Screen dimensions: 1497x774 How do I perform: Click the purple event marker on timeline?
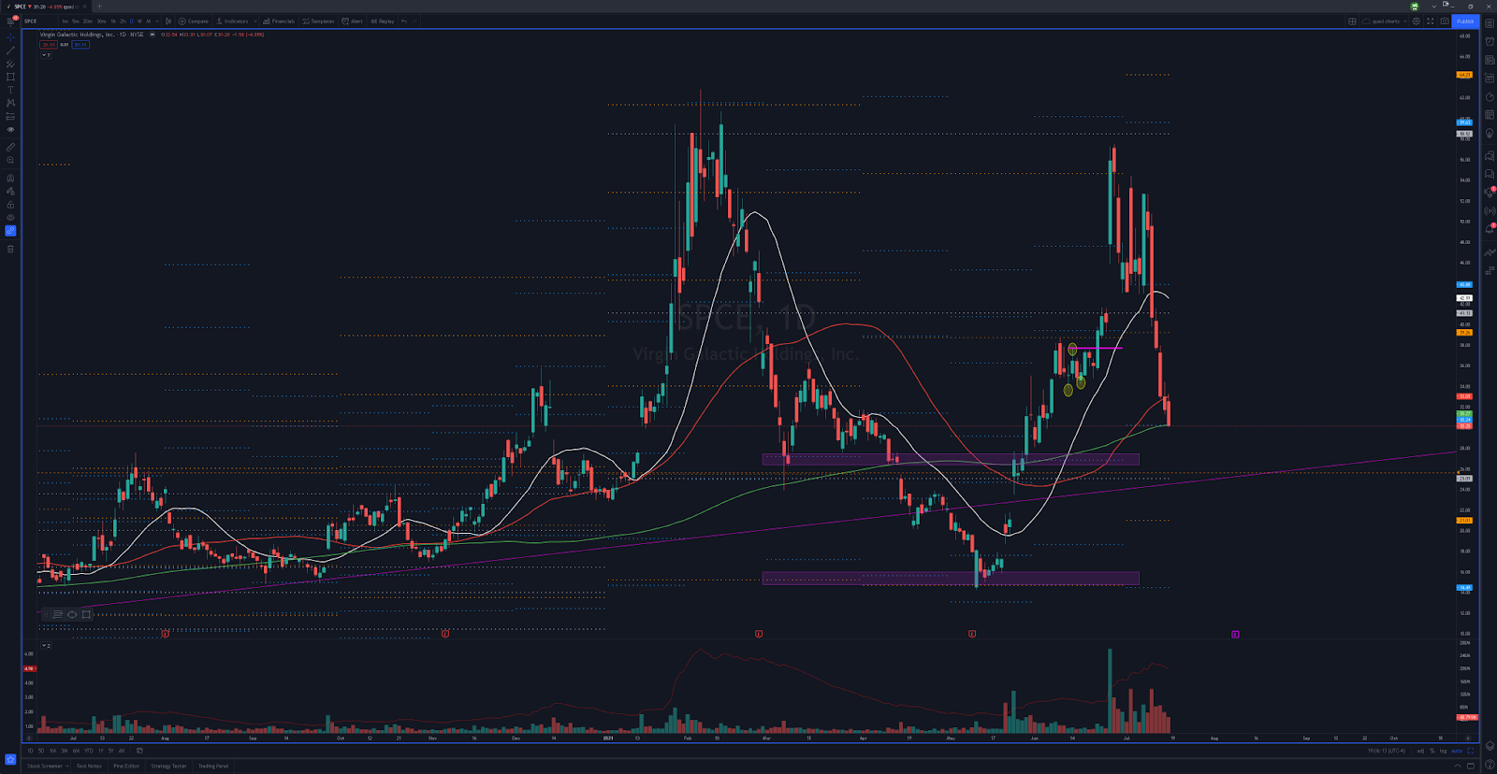pos(1235,634)
